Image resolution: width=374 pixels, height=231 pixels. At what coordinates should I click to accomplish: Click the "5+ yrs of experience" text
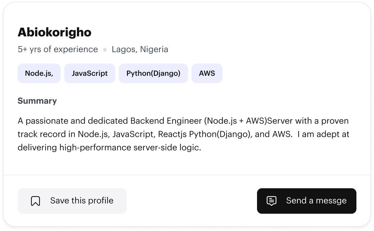(x=58, y=49)
